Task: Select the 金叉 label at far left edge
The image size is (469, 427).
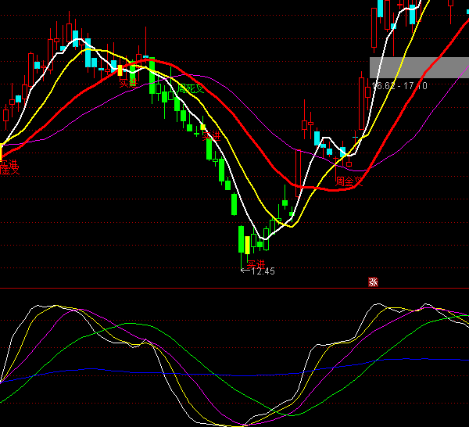Action: (x=8, y=166)
